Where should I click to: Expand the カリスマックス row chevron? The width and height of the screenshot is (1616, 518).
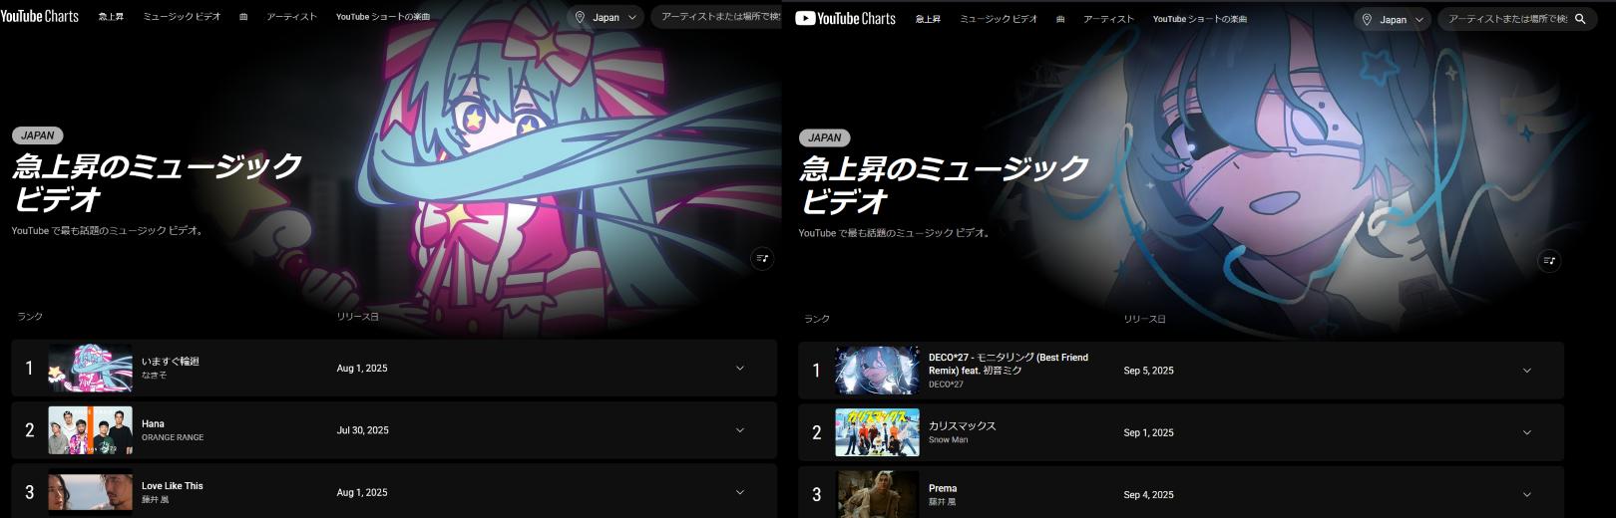(x=1527, y=432)
